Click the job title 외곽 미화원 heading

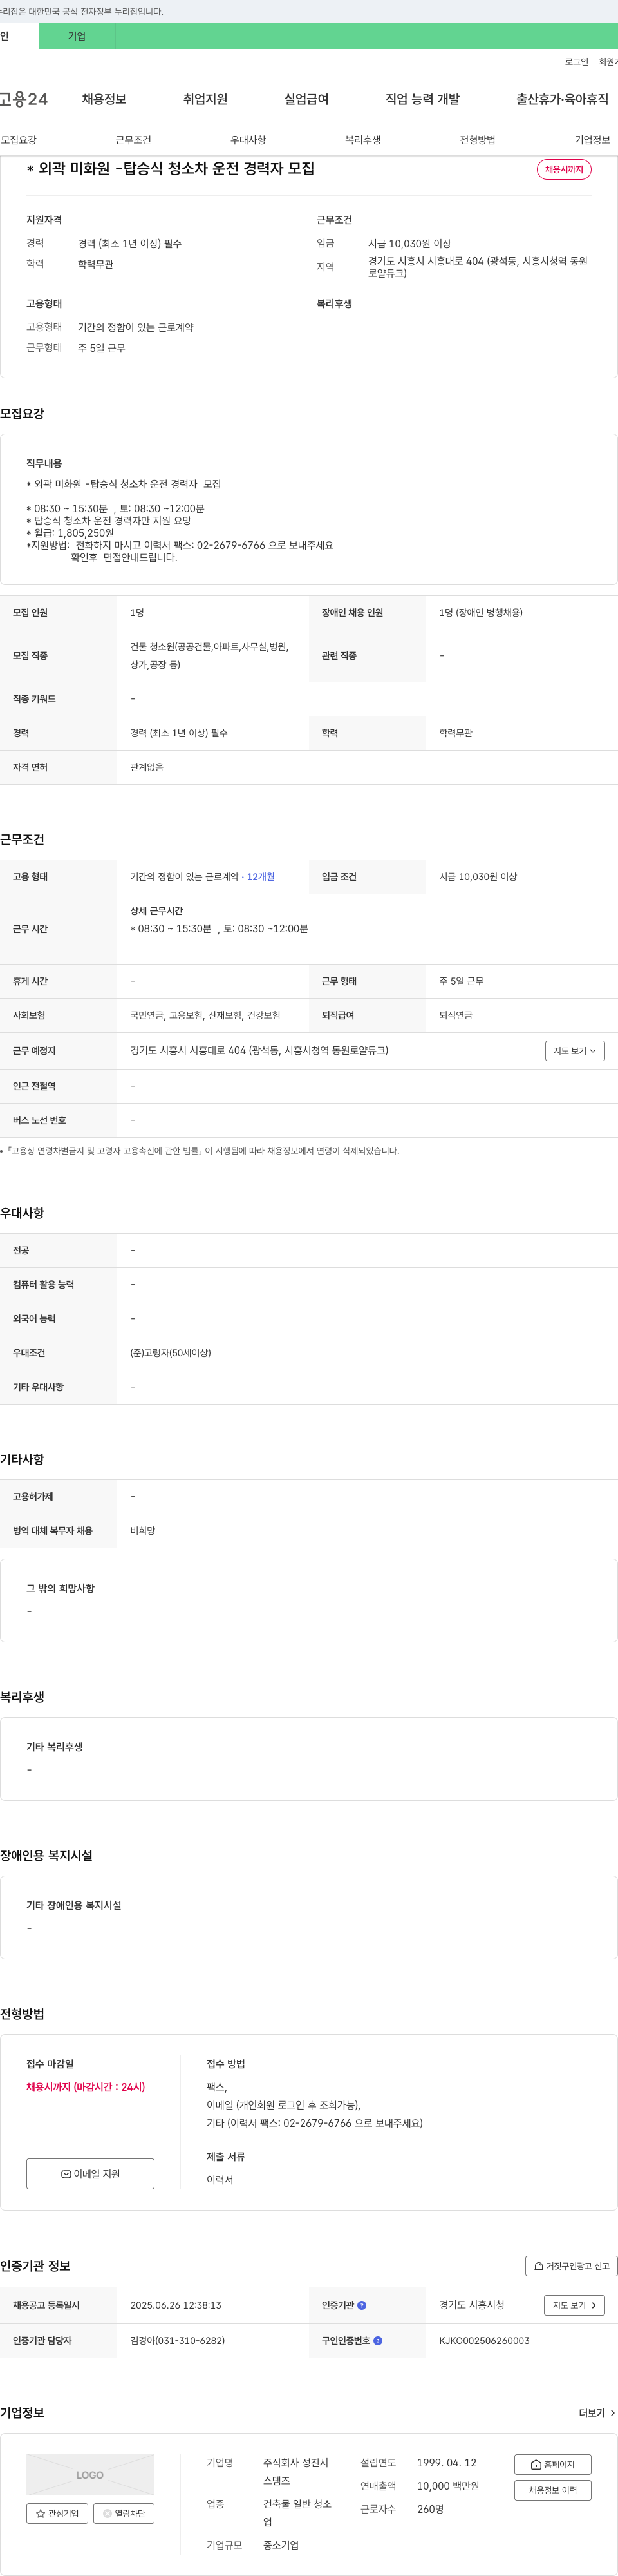pyautogui.click(x=171, y=169)
